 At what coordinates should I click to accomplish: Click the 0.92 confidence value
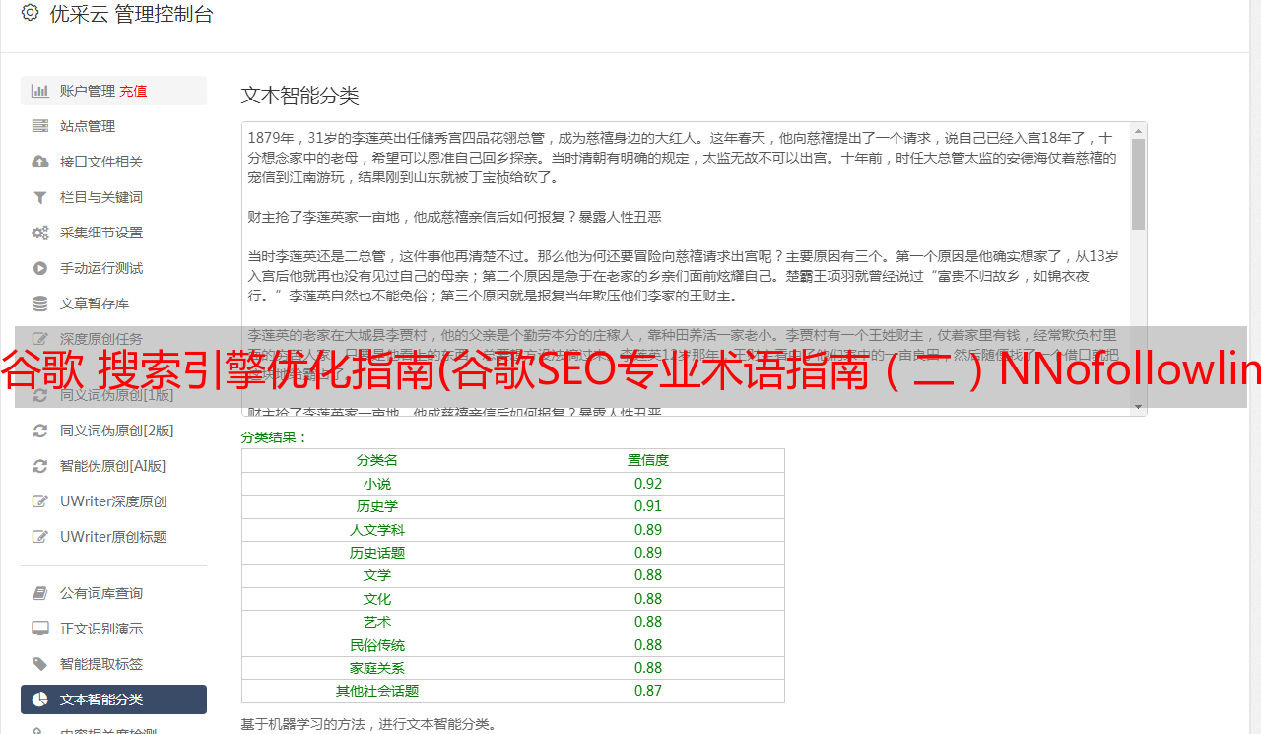pyautogui.click(x=648, y=484)
